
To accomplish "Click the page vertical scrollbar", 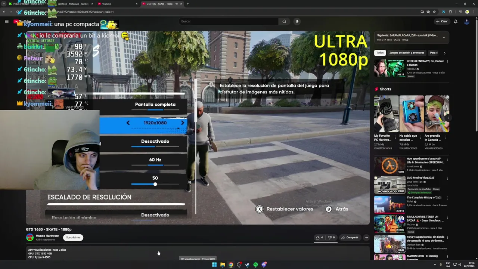I will tap(477, 75).
